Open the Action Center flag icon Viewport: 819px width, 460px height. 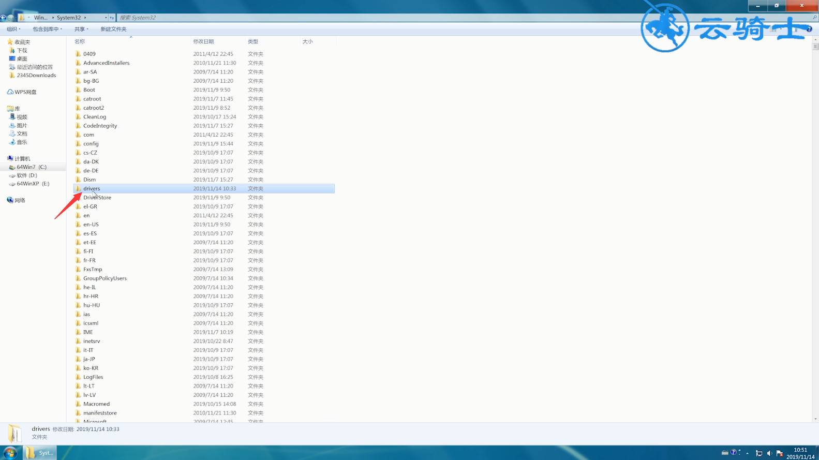click(x=780, y=453)
